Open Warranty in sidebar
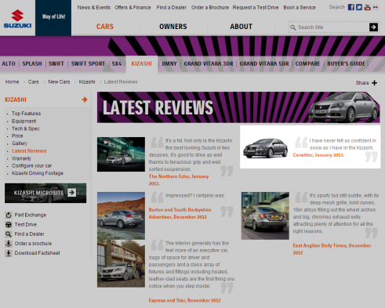The width and height of the screenshot is (385, 308). coord(21,158)
